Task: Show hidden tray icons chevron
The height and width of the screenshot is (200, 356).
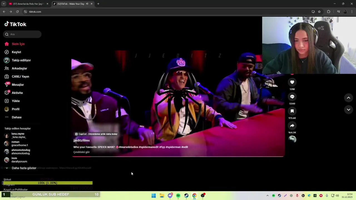Action: pos(268,196)
